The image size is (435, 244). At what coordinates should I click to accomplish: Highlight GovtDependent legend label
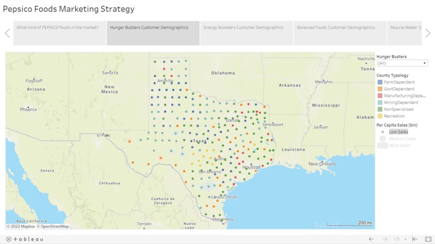(x=399, y=89)
